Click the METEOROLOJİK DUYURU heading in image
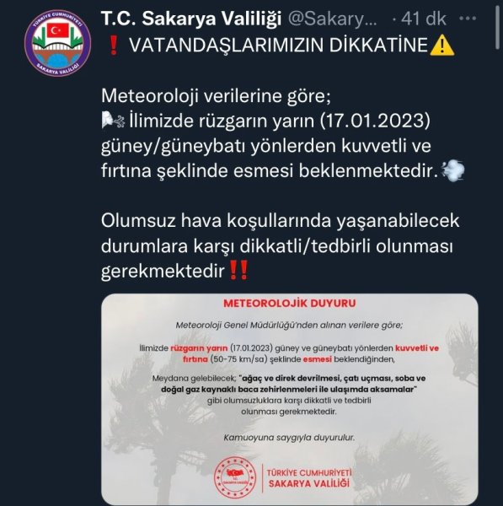The height and width of the screenshot is (506, 503). tap(290, 304)
